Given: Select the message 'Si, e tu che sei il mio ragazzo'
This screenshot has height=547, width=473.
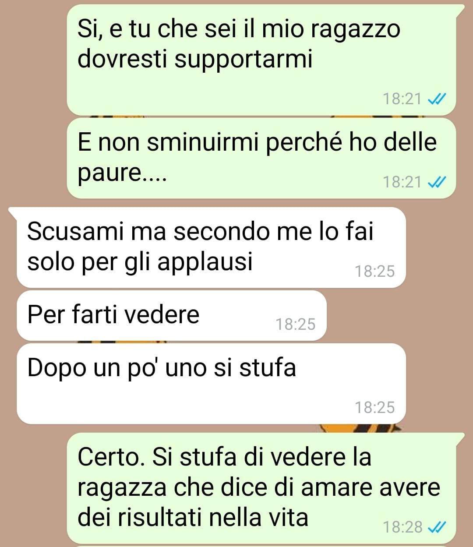Looking at the screenshot, I should click(x=261, y=60).
